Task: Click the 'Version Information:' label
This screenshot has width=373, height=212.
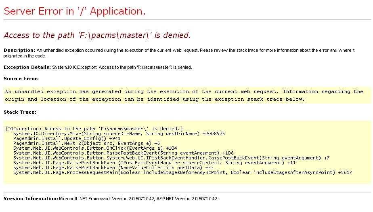Action: (31, 199)
